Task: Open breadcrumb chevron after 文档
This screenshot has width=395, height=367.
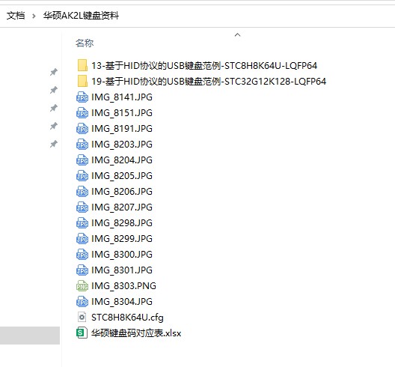Action: click(34, 16)
